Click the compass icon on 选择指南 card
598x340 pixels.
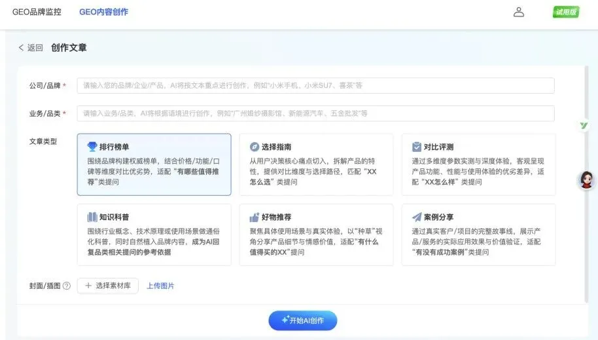tap(255, 147)
